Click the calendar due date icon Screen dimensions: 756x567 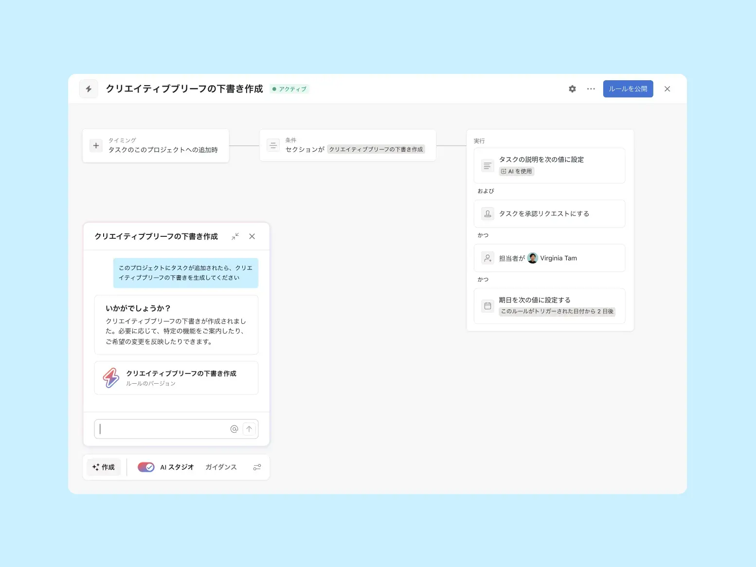487,306
